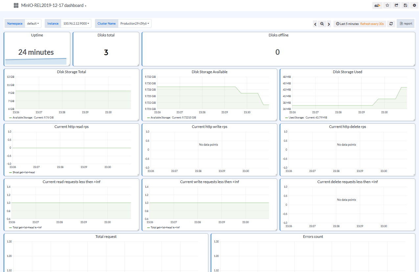Image resolution: width=419 pixels, height=272 pixels.
Task: Click the Instance variable label
Action: click(53, 24)
